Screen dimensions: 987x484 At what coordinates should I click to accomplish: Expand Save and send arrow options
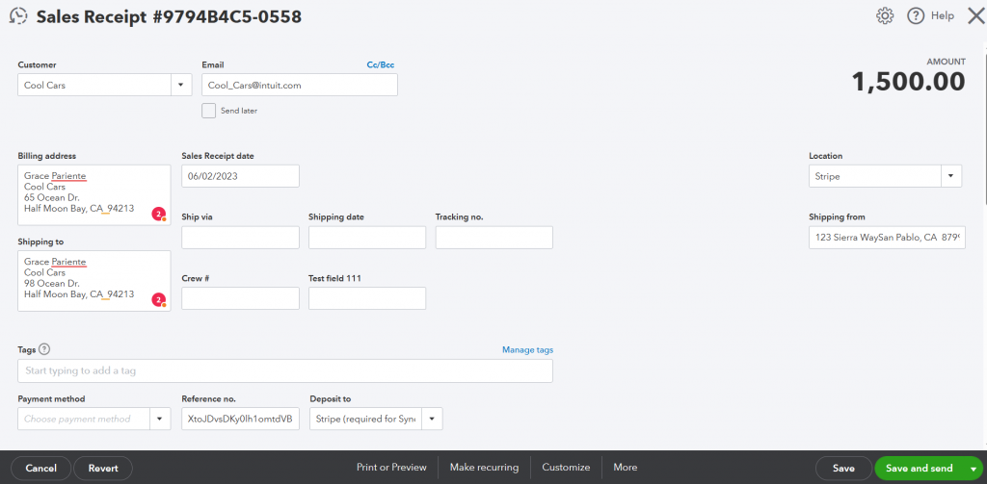coord(974,469)
